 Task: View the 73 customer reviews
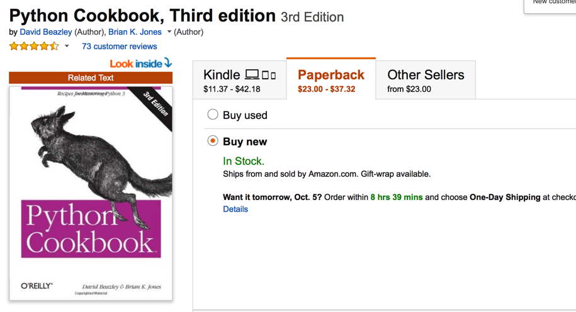[x=119, y=47]
